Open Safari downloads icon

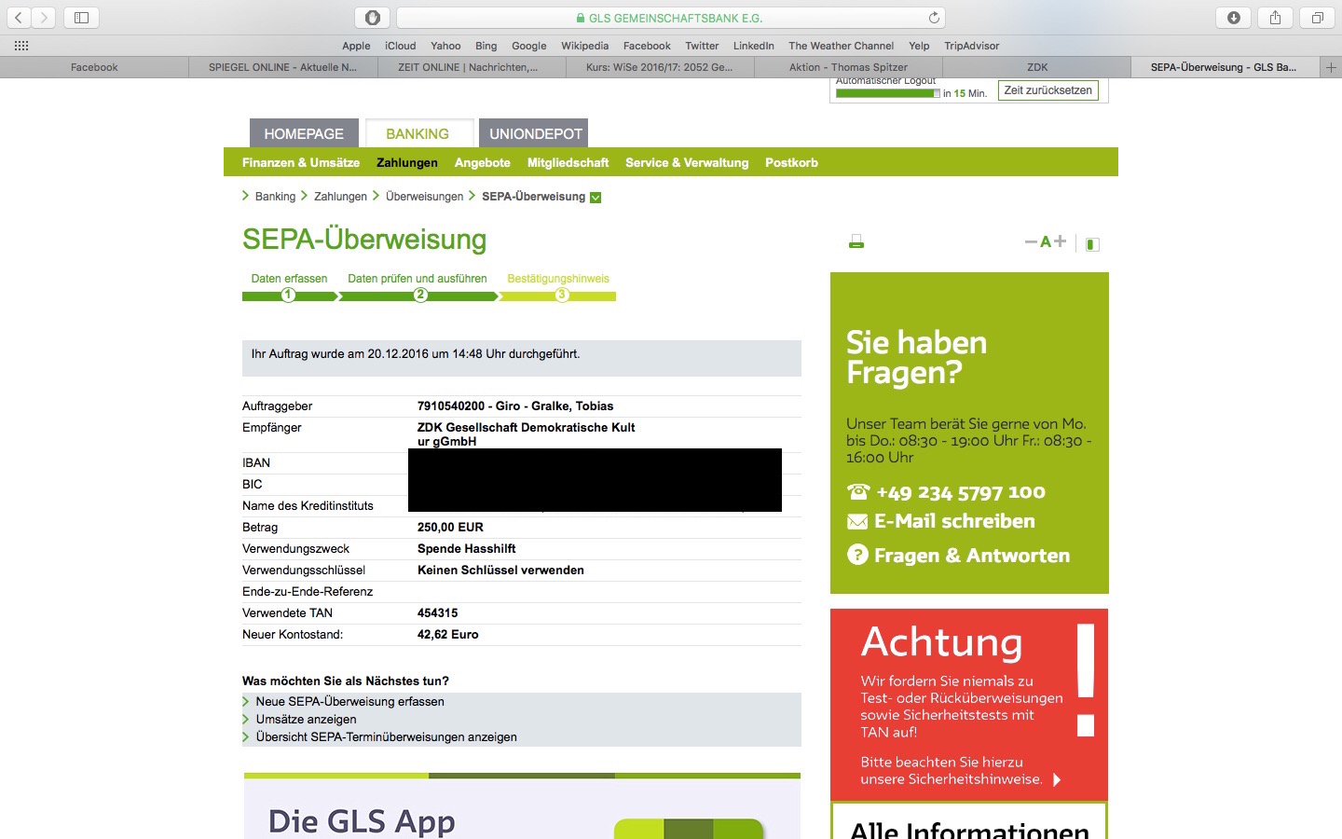coord(1234,18)
